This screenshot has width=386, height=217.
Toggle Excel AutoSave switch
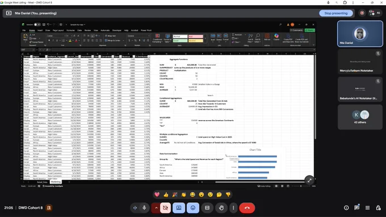point(37,24)
